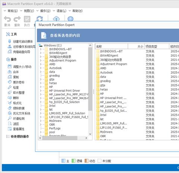Expand the MyDrivers tree node
This screenshot has height=173, width=179.
tap(41, 121)
